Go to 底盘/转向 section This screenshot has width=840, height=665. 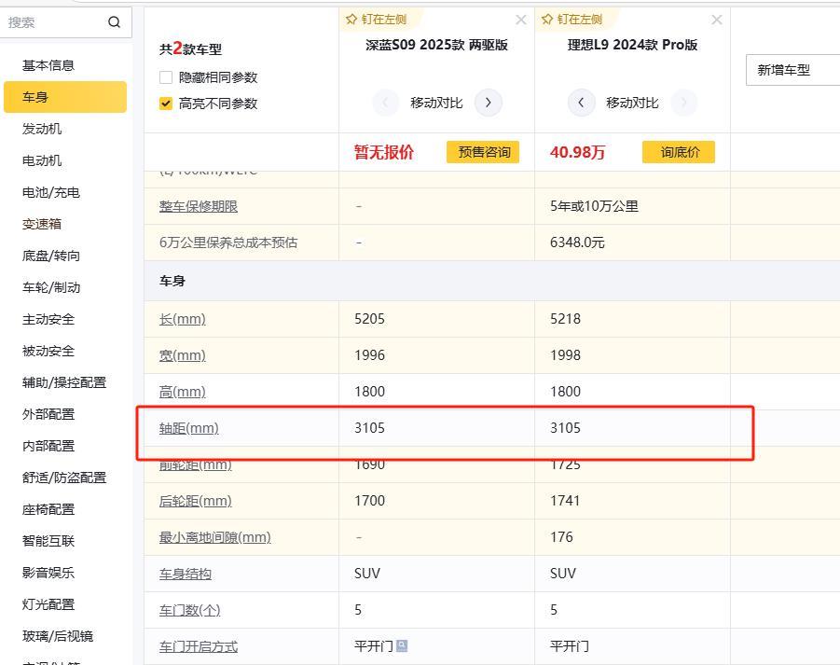pyautogui.click(x=51, y=256)
